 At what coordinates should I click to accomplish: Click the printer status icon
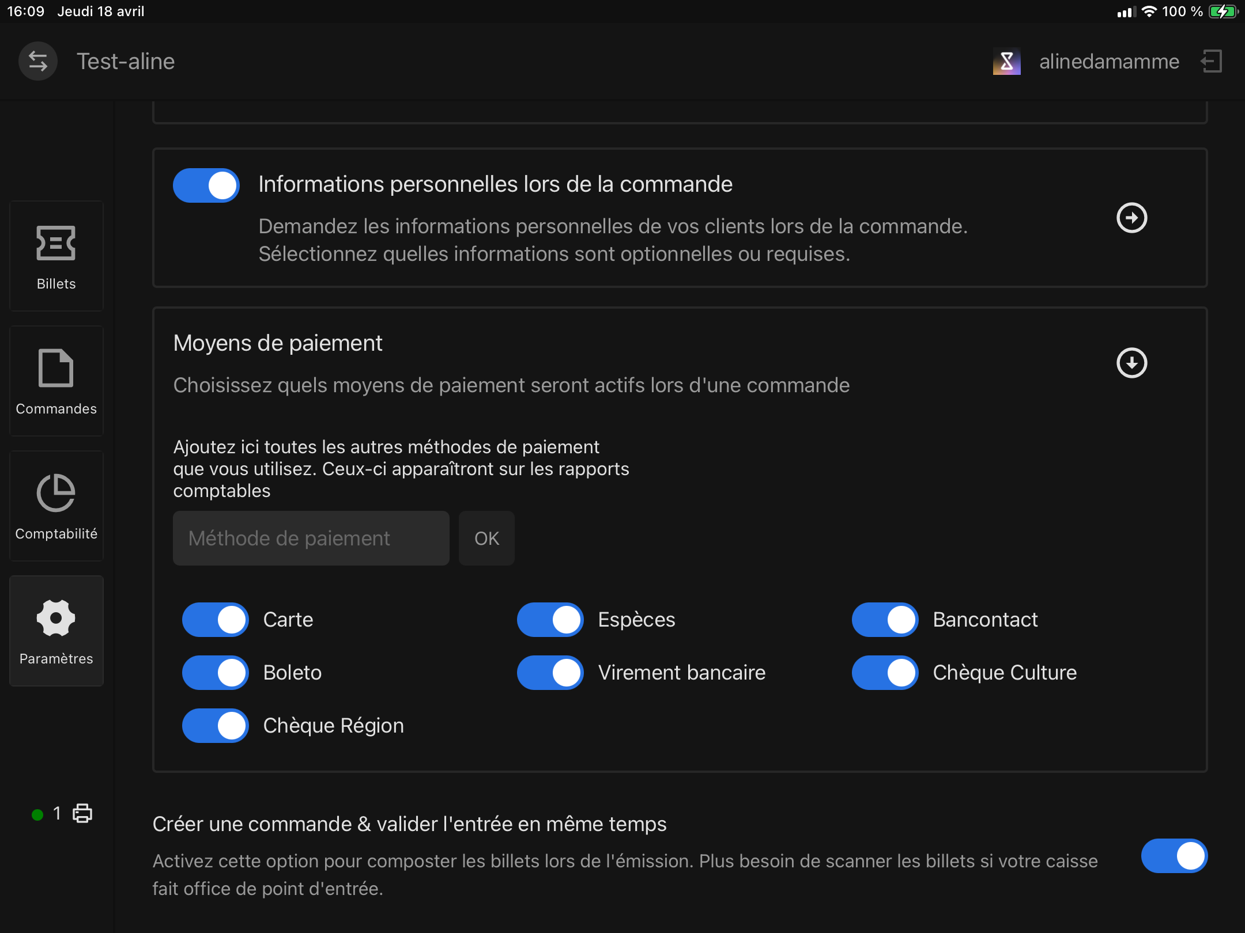pos(82,813)
